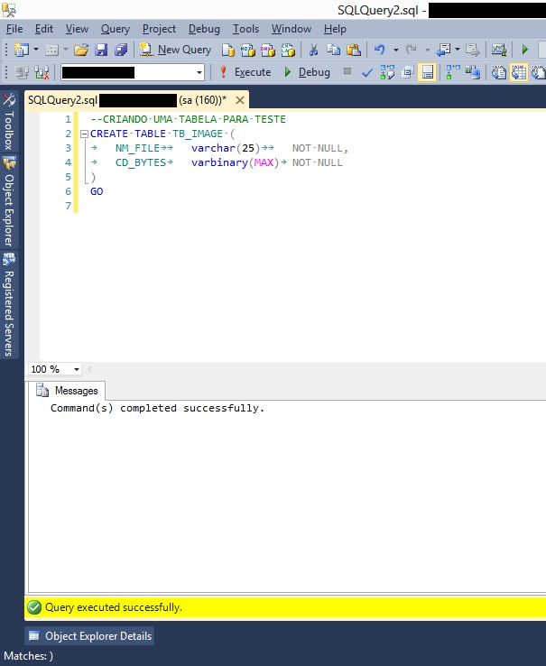The image size is (546, 666).
Task: Click 'Command(s) completed successfully.' message text
Action: (x=157, y=408)
